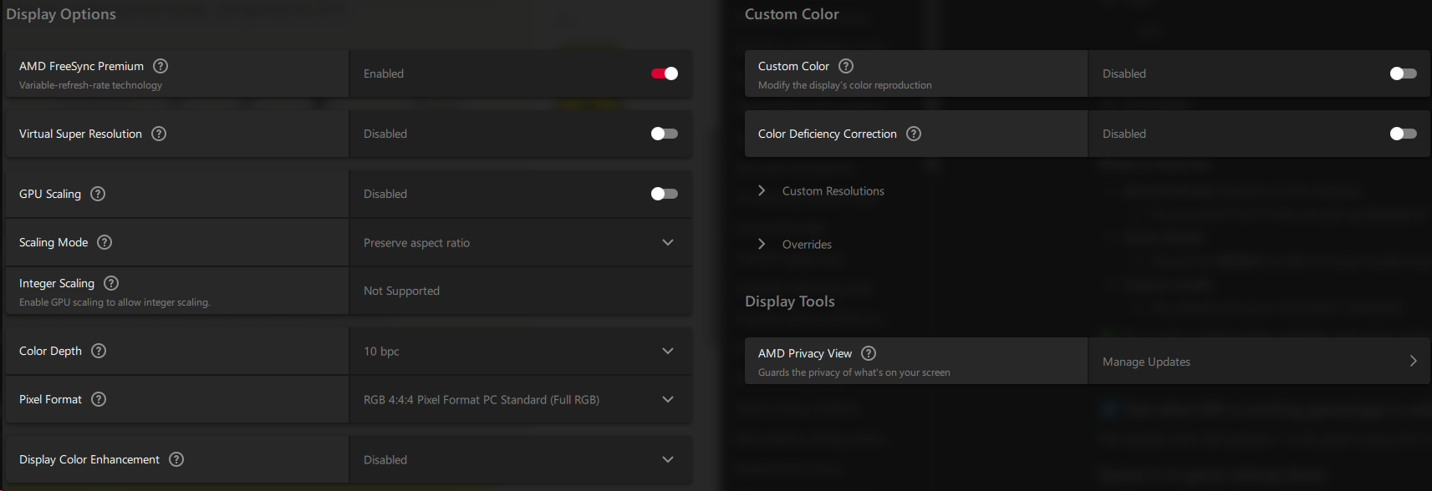Open the Scaling Mode dropdown
This screenshot has width=1432, height=491.
point(520,243)
